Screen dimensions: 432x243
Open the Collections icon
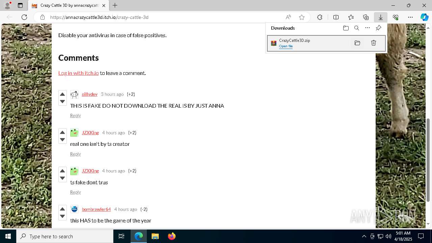click(366, 17)
